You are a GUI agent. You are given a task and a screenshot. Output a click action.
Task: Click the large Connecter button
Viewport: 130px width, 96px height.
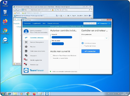(91, 51)
